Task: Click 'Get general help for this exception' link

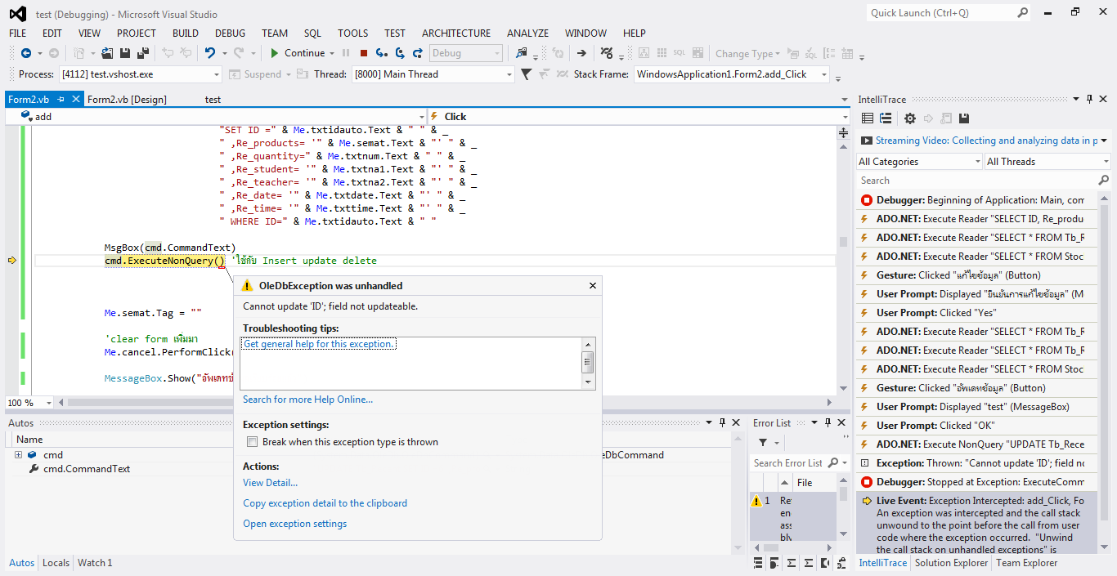Action: [x=320, y=344]
